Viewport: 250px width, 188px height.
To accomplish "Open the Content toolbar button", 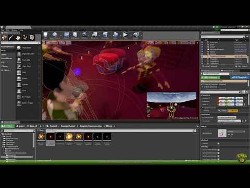I will coord(67,35).
